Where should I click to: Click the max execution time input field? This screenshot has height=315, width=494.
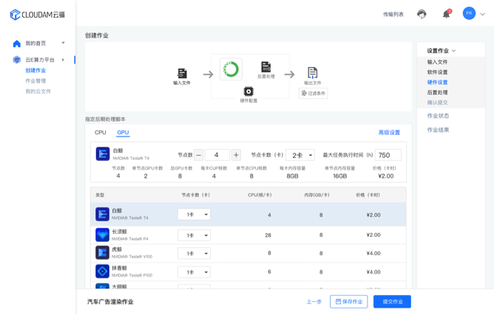tap(388, 155)
